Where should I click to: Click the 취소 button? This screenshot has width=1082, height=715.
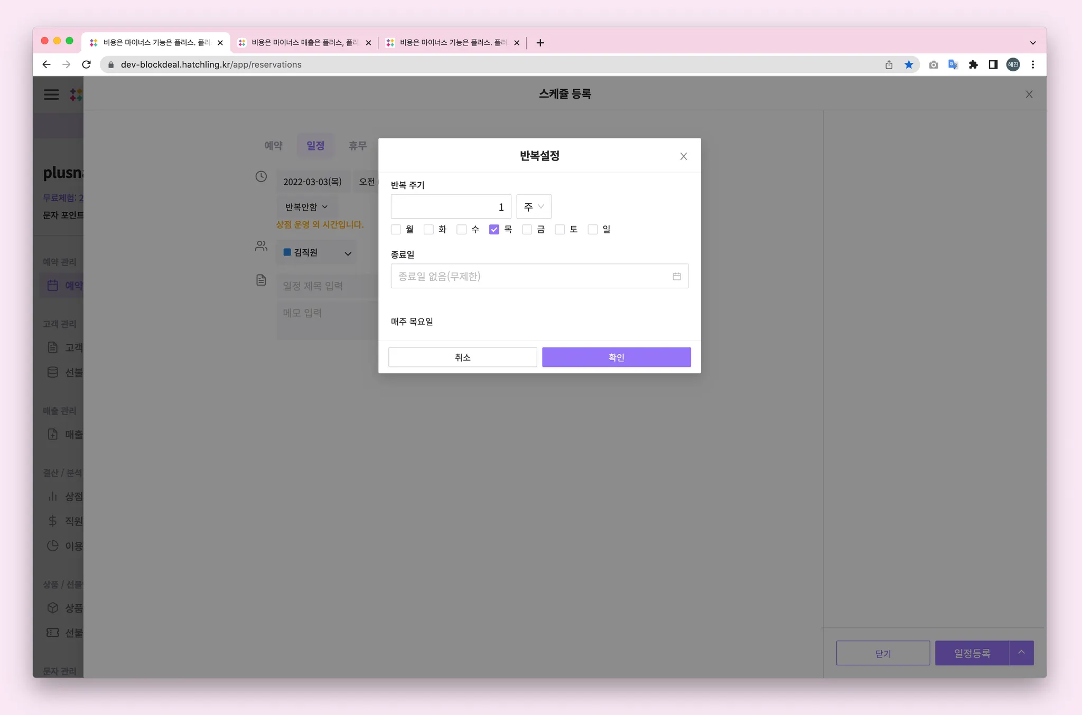click(462, 357)
